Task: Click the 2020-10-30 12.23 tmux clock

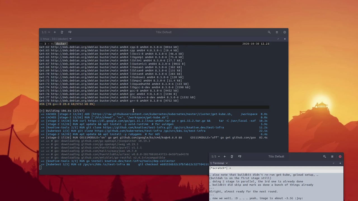Action: point(256,44)
